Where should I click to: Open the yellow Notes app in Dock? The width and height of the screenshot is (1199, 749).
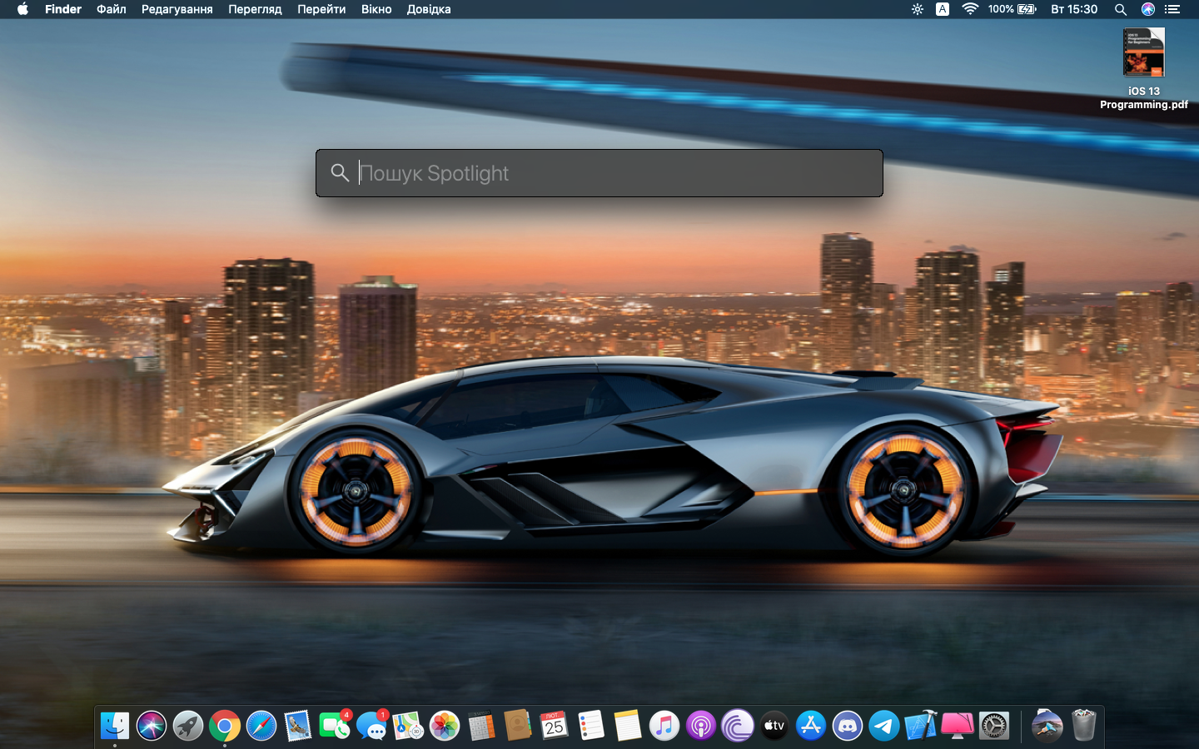pos(628,726)
